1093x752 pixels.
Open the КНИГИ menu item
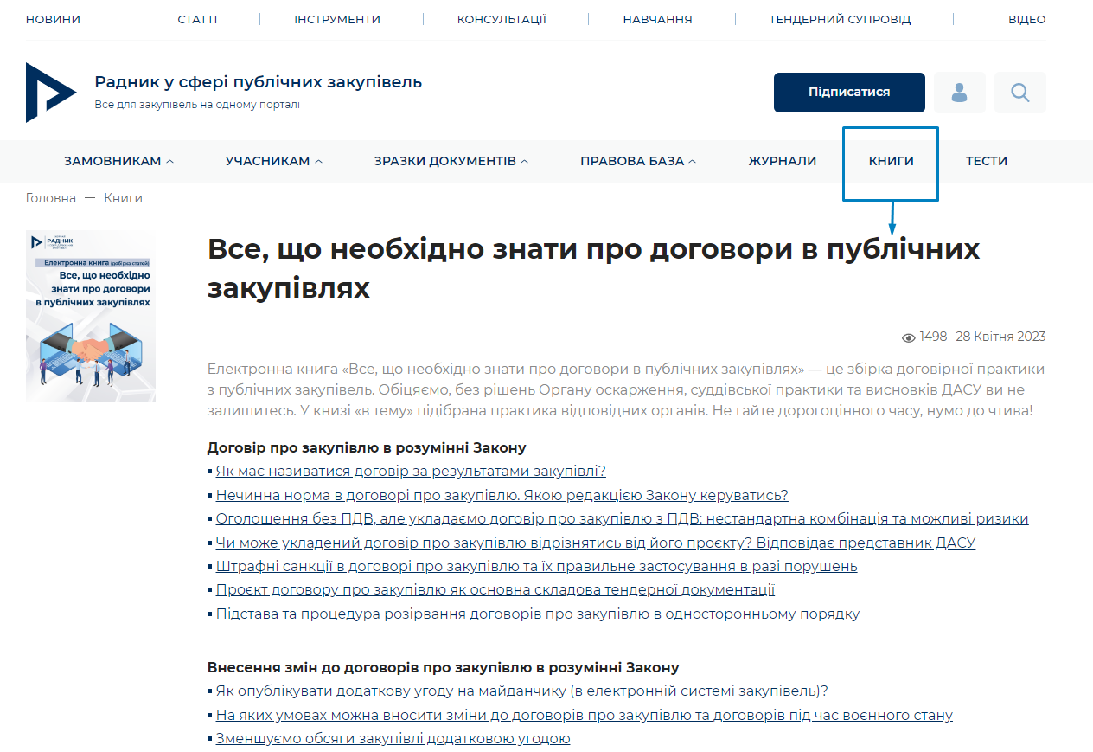point(892,161)
